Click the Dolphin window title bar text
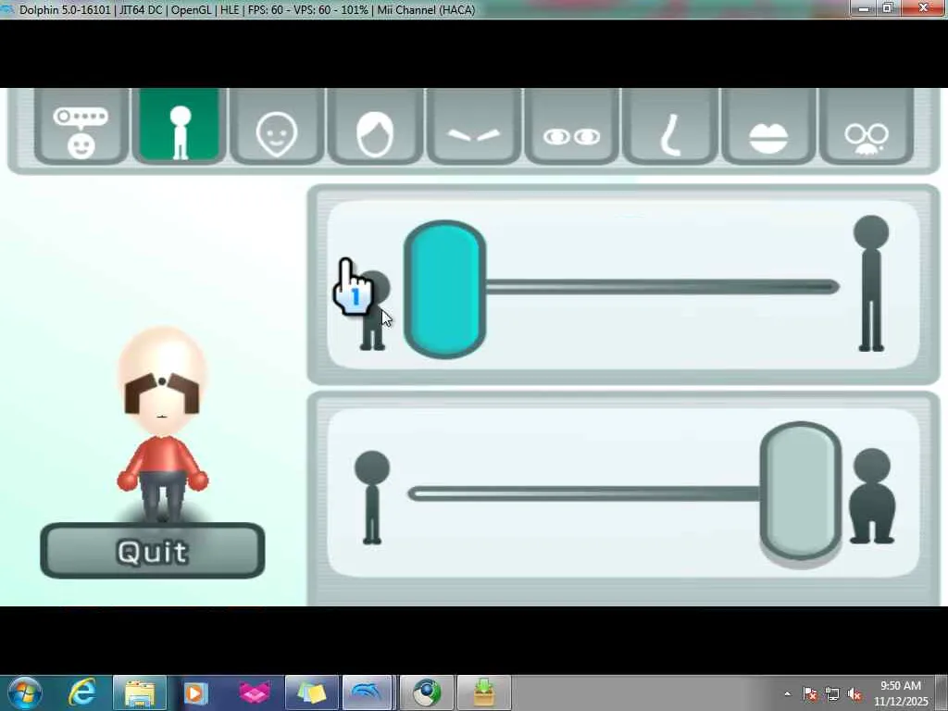This screenshot has width=948, height=711. click(247, 9)
